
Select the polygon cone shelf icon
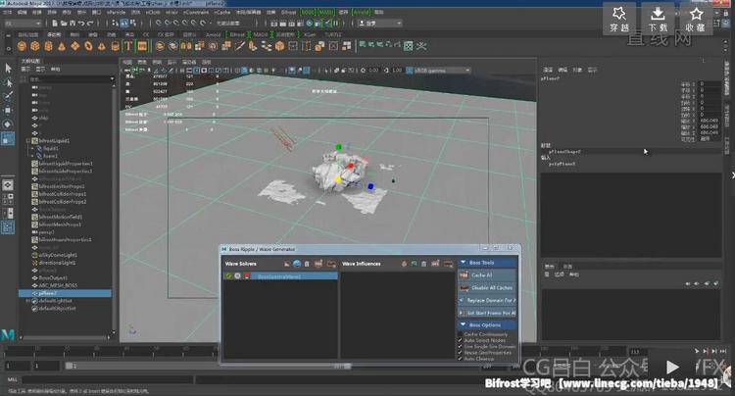[x=62, y=46]
